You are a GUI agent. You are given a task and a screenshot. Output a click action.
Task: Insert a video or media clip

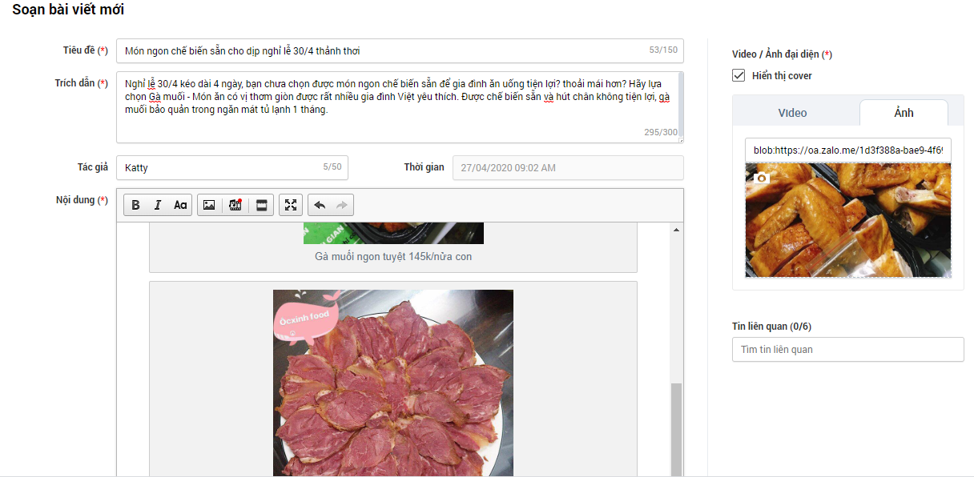pyautogui.click(x=235, y=206)
